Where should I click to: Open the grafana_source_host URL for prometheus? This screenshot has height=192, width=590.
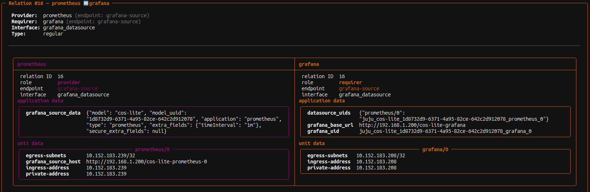coord(146,162)
